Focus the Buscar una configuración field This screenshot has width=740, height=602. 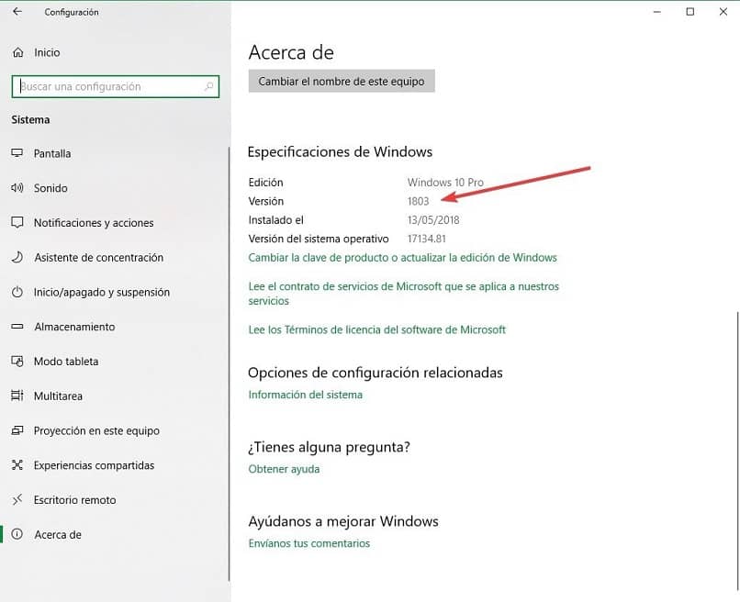tap(116, 86)
